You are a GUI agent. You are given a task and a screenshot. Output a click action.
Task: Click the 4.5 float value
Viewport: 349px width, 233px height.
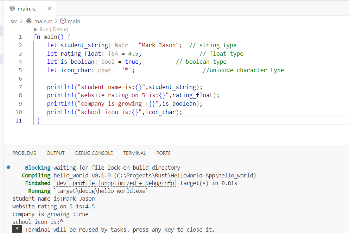pyautogui.click(x=133, y=54)
